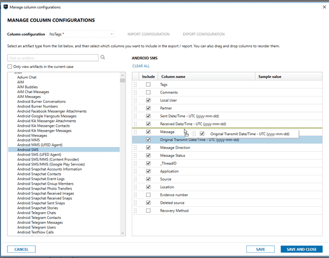Check Only view artifacts in the current case

(x=9, y=67)
